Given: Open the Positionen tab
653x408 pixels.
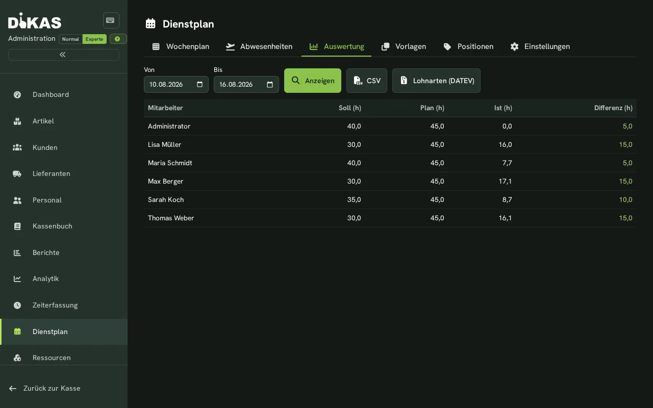Looking at the screenshot, I should point(468,46).
